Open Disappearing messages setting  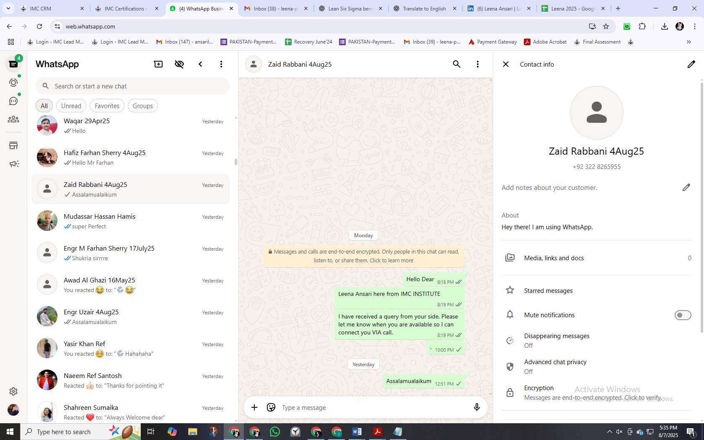[x=596, y=341]
